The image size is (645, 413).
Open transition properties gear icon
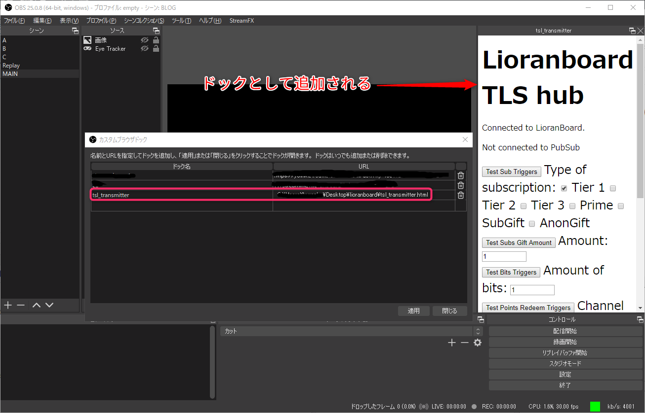point(478,343)
